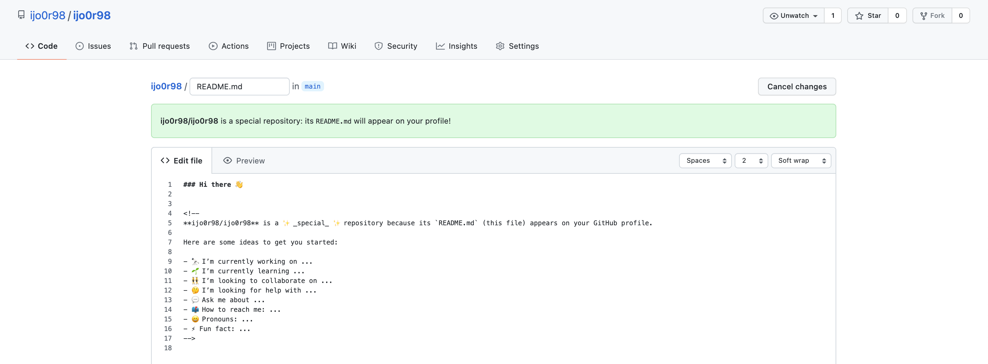Viewport: 988px width, 364px height.
Task: Open the Soft wrap dropdown
Action: point(801,161)
